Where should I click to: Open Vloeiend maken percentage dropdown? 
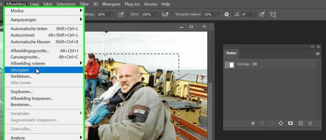pyautogui.click(x=217, y=15)
